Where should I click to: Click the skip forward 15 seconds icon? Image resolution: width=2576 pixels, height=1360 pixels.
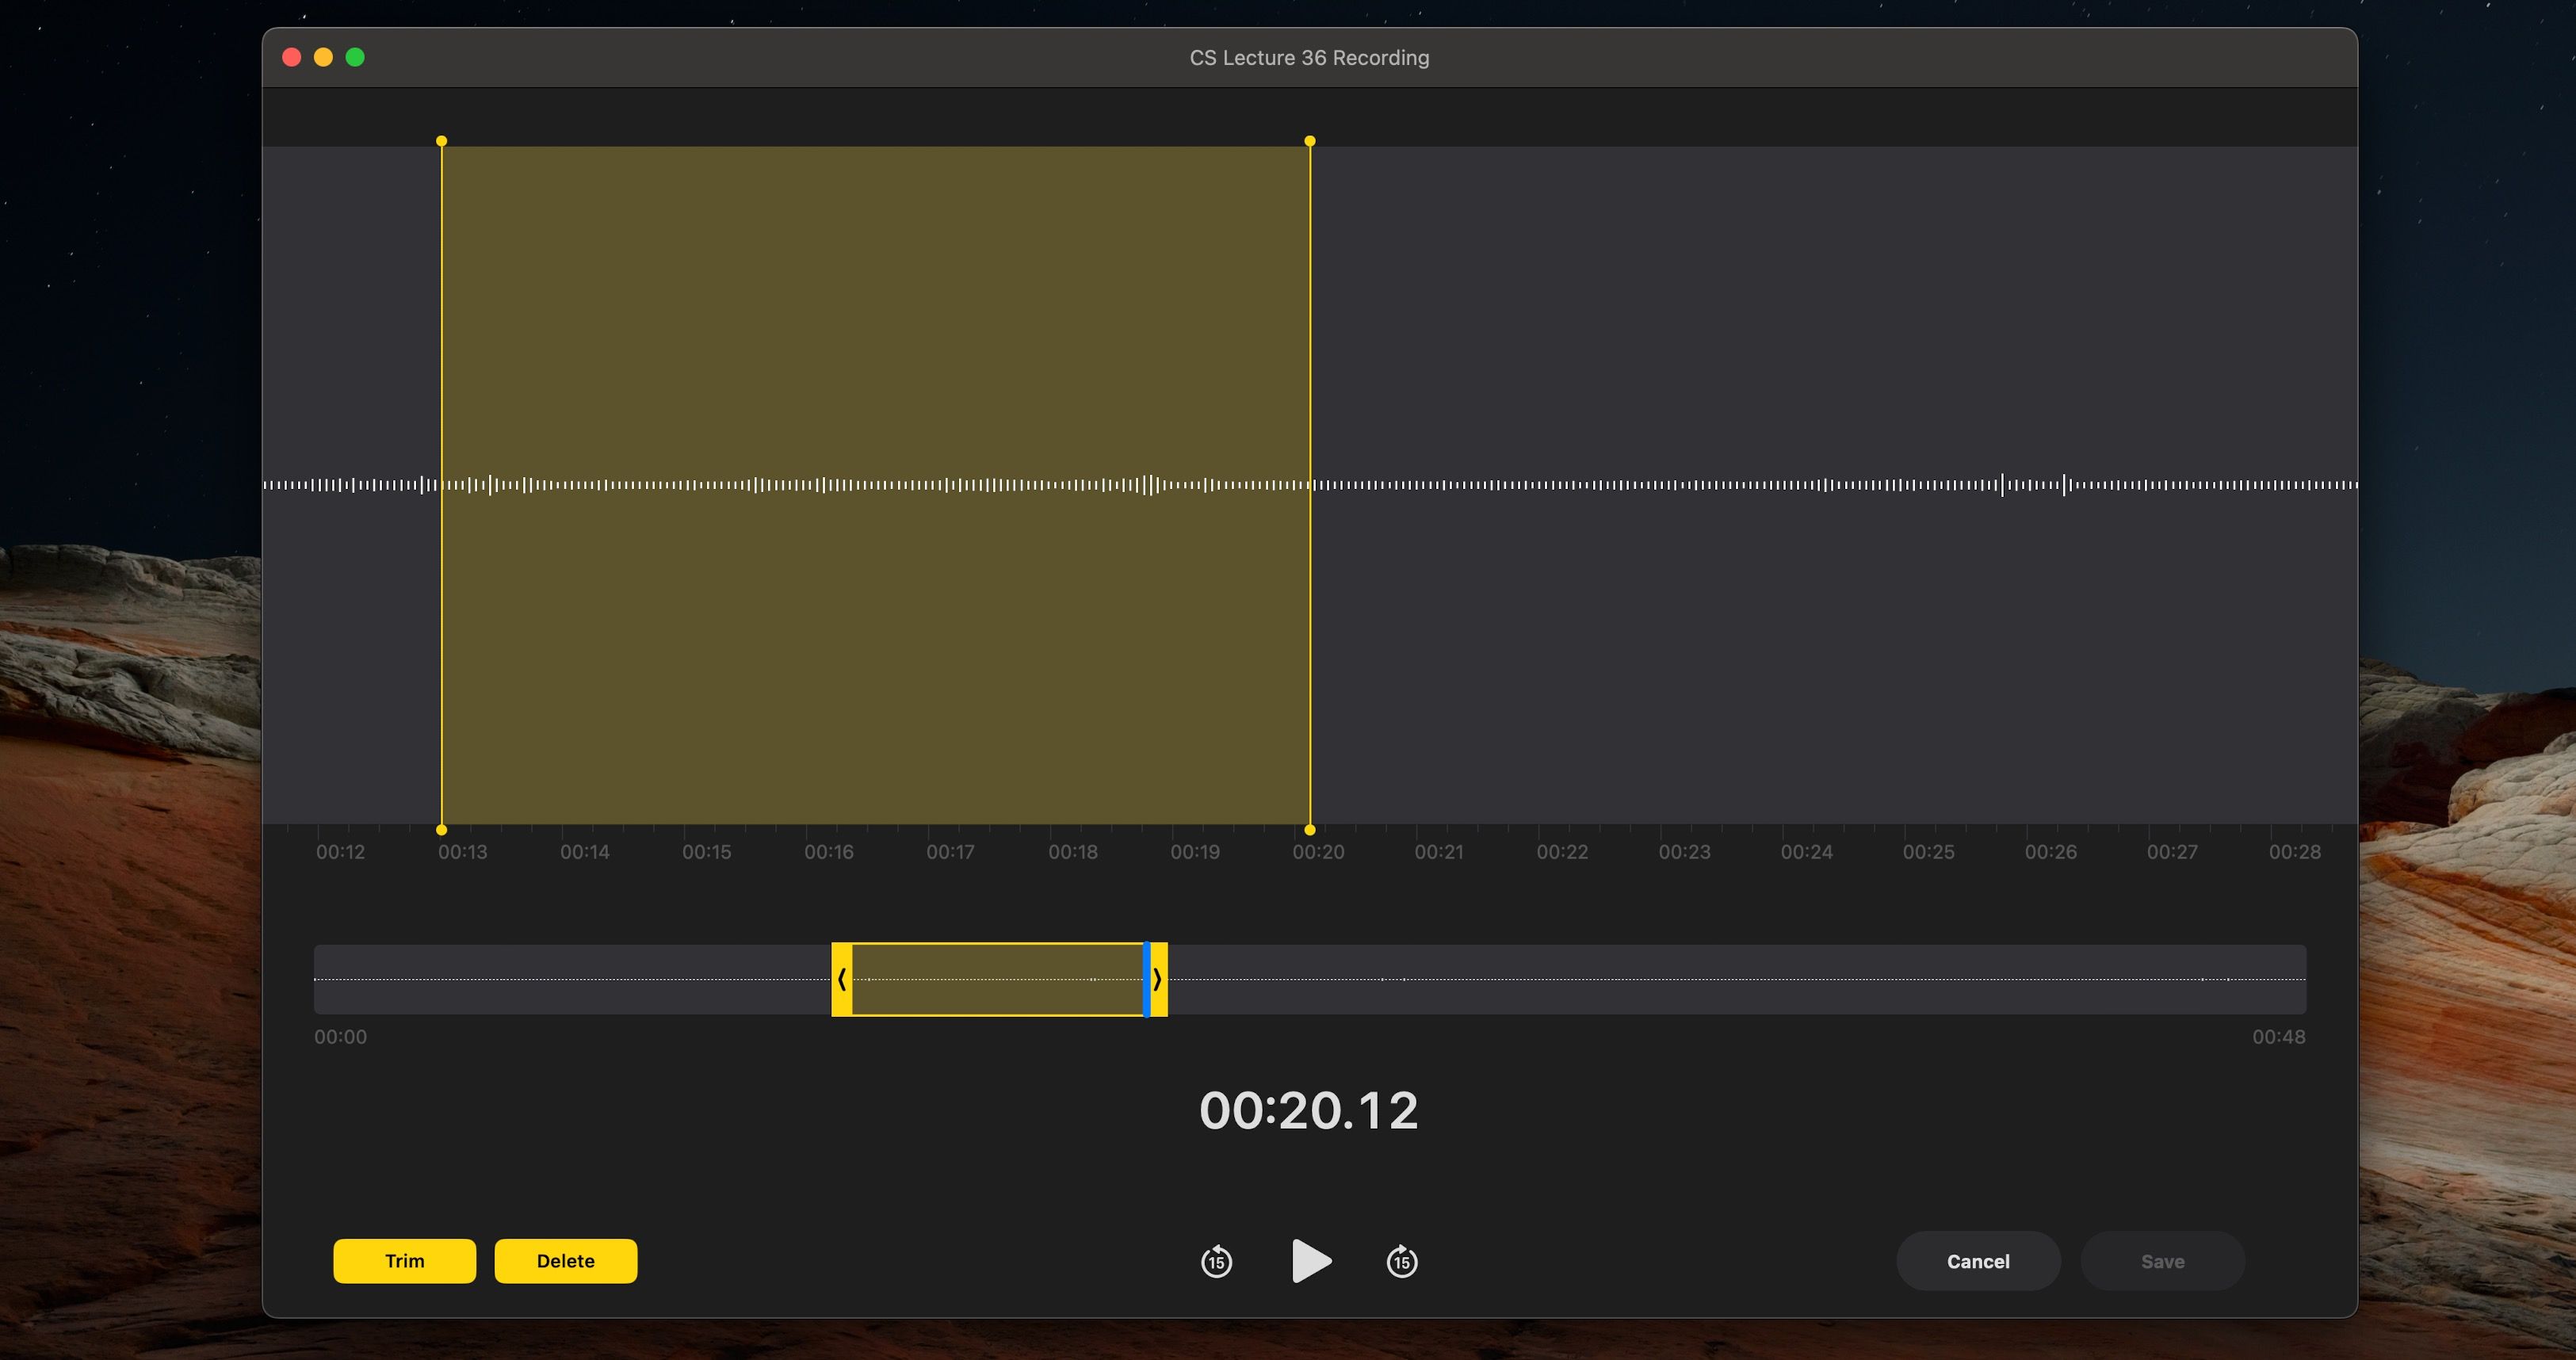point(1400,1261)
